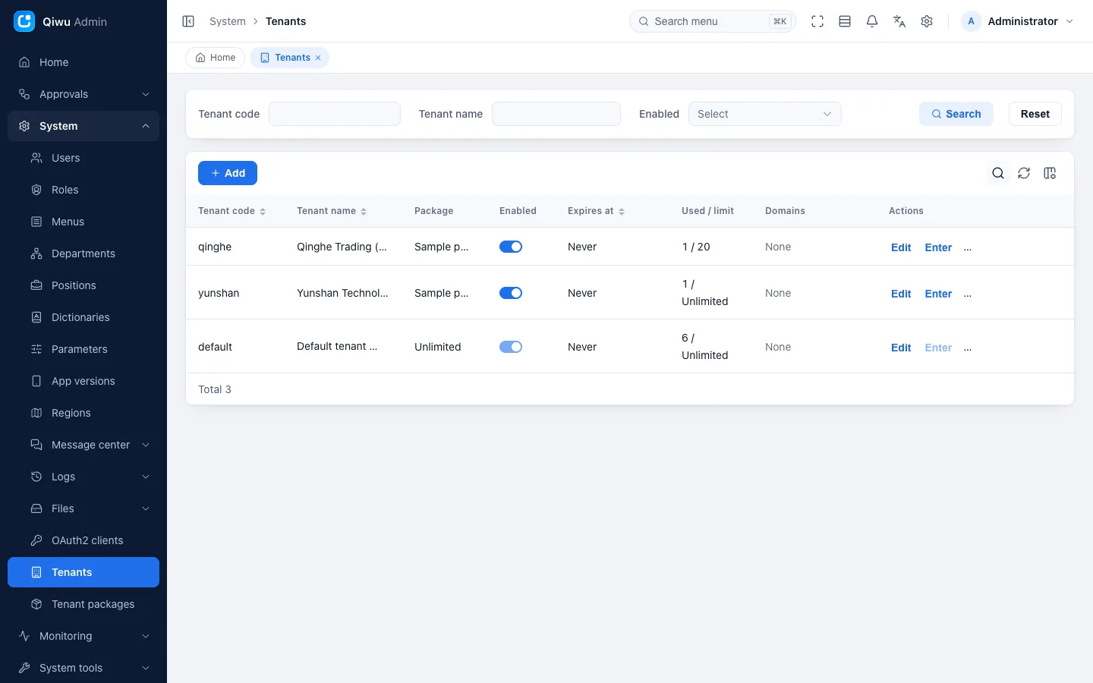Image resolution: width=1093 pixels, height=683 pixels.
Task: Toggle Enabled switch for yunshan tenant
Action: (511, 293)
